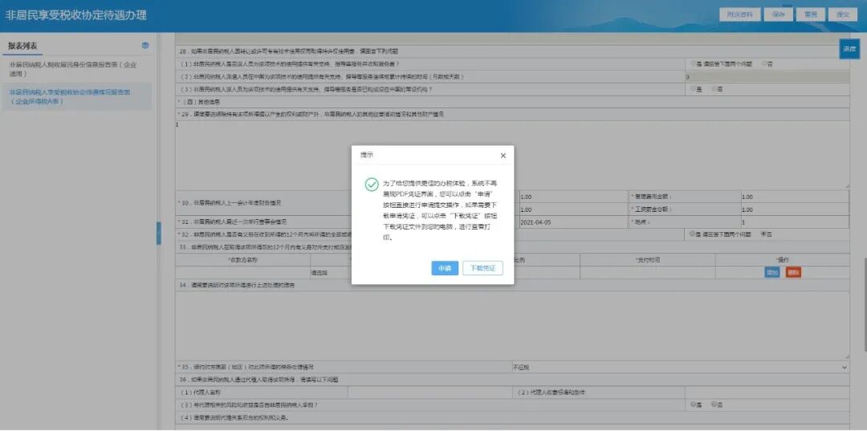Close the 提示 dialog with the X
The image size is (867, 431).
coord(503,156)
